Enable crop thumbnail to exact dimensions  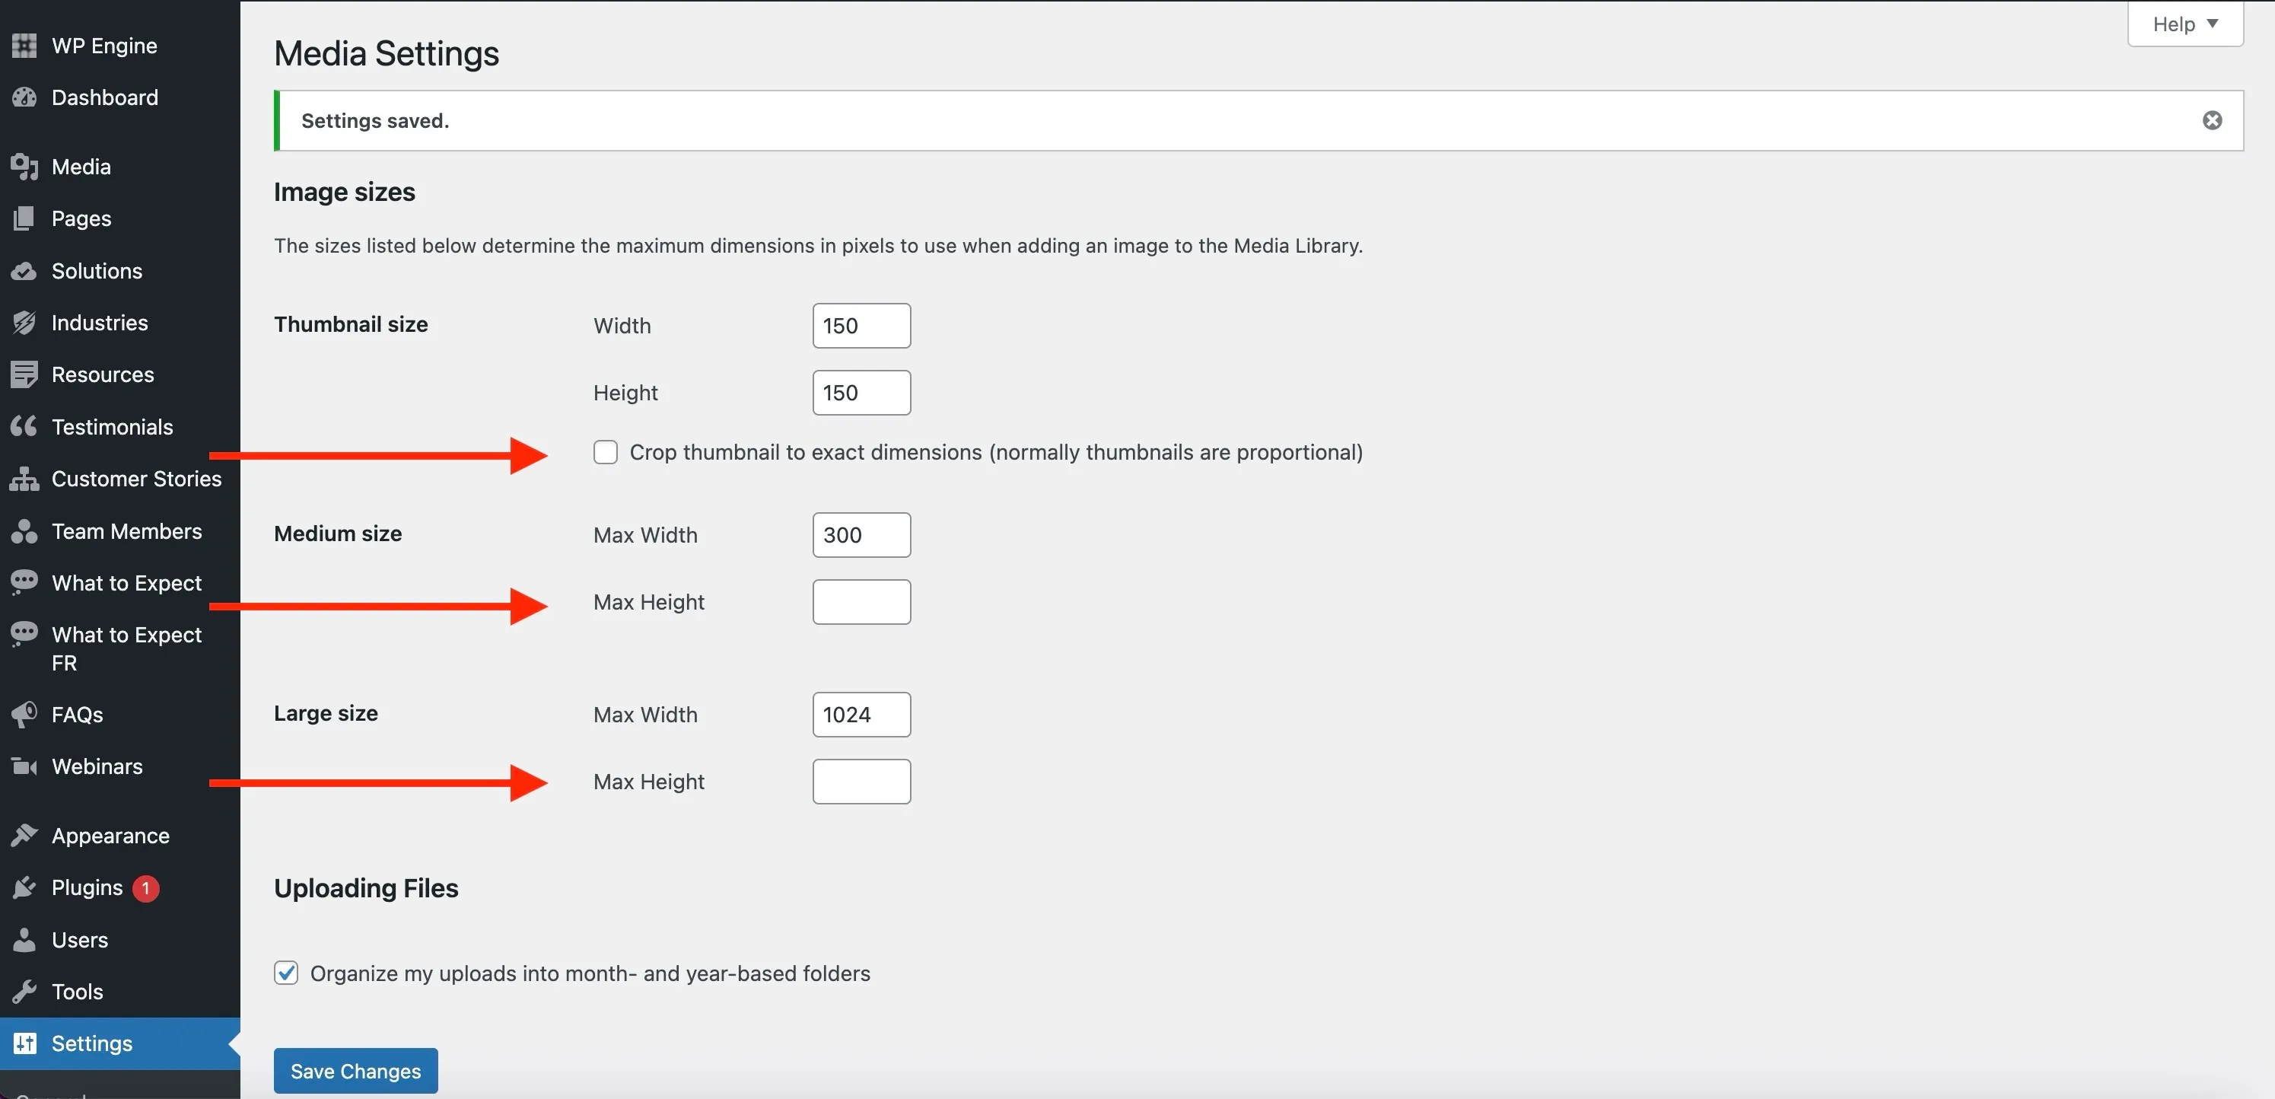pyautogui.click(x=605, y=452)
